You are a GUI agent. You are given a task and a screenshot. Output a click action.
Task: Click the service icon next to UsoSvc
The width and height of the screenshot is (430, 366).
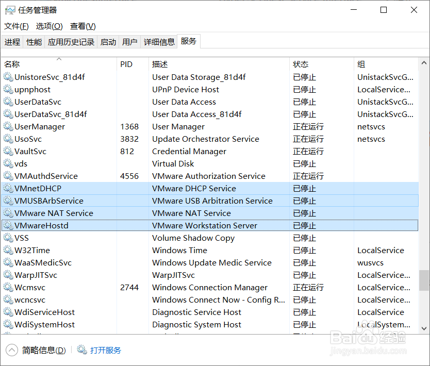click(8, 139)
